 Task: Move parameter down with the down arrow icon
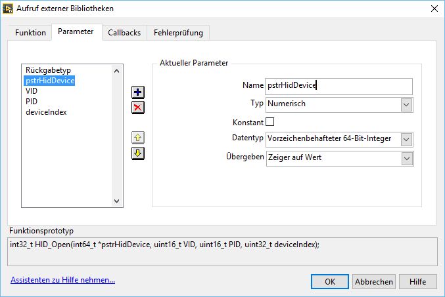138,153
